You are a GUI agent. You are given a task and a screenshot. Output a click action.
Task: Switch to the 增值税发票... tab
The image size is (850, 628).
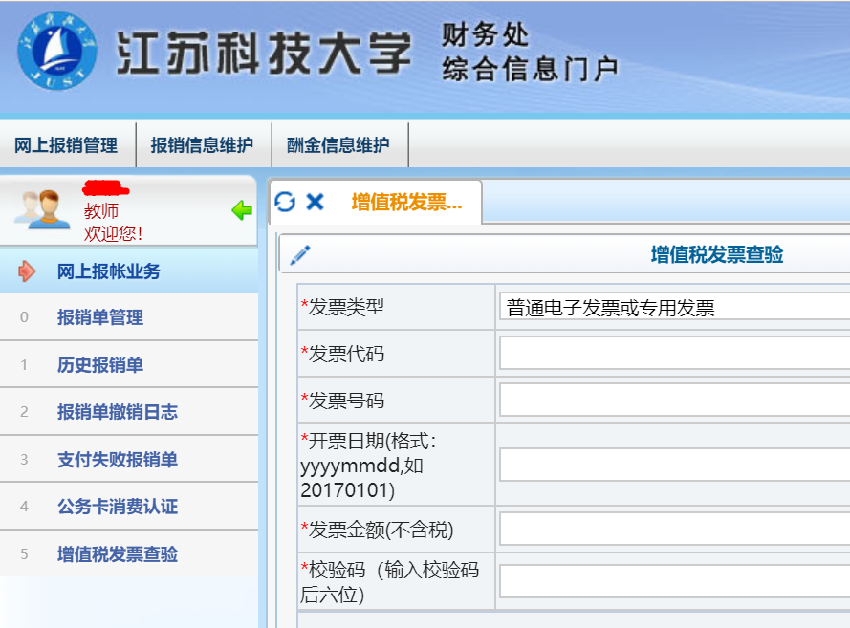406,202
